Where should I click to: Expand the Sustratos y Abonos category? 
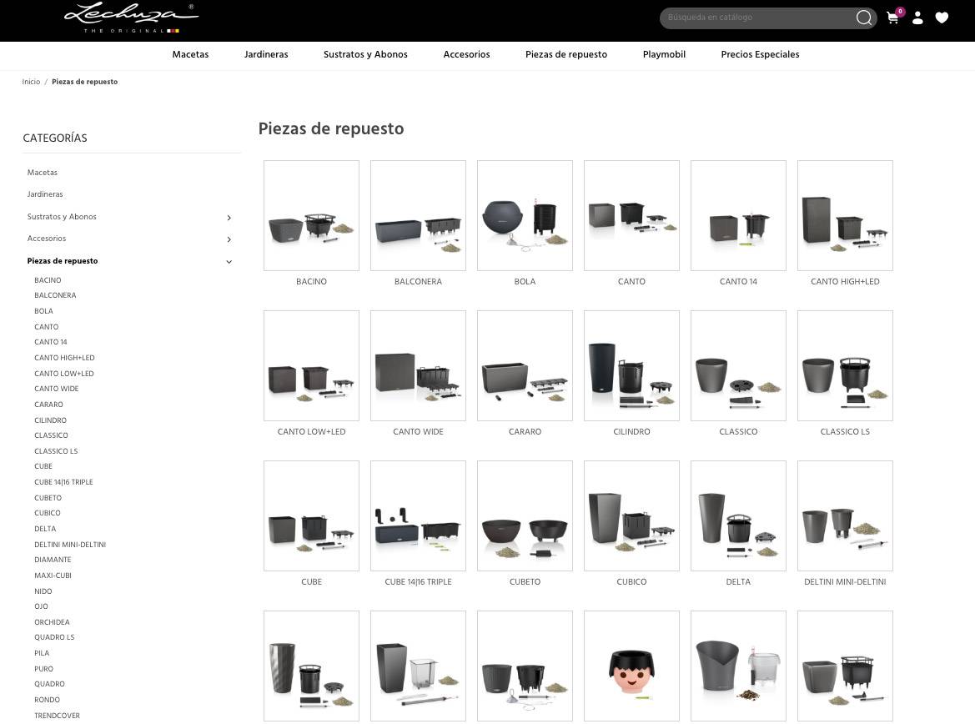click(229, 218)
